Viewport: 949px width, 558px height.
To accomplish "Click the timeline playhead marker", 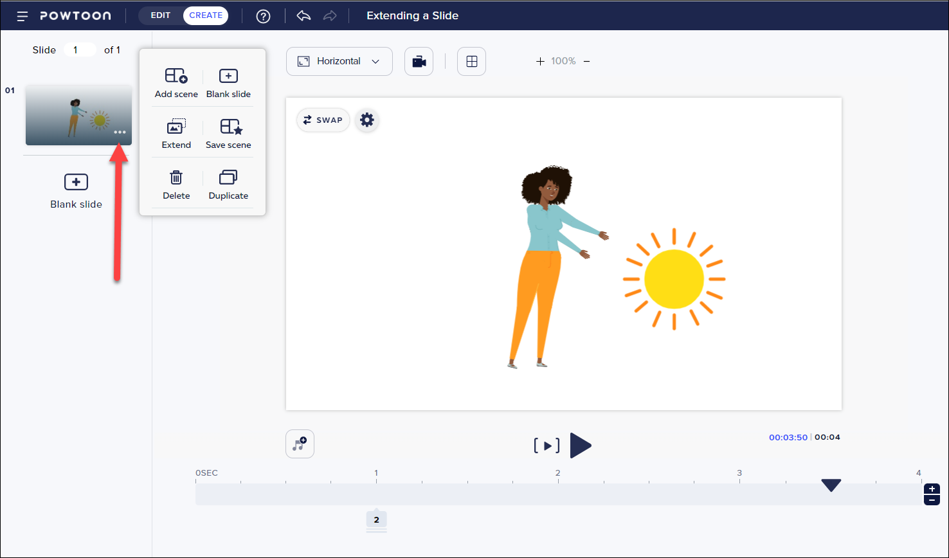I will pos(831,485).
